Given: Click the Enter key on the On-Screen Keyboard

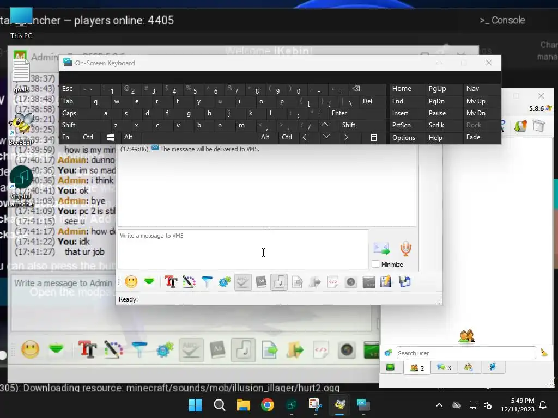Looking at the screenshot, I should [x=357, y=113].
